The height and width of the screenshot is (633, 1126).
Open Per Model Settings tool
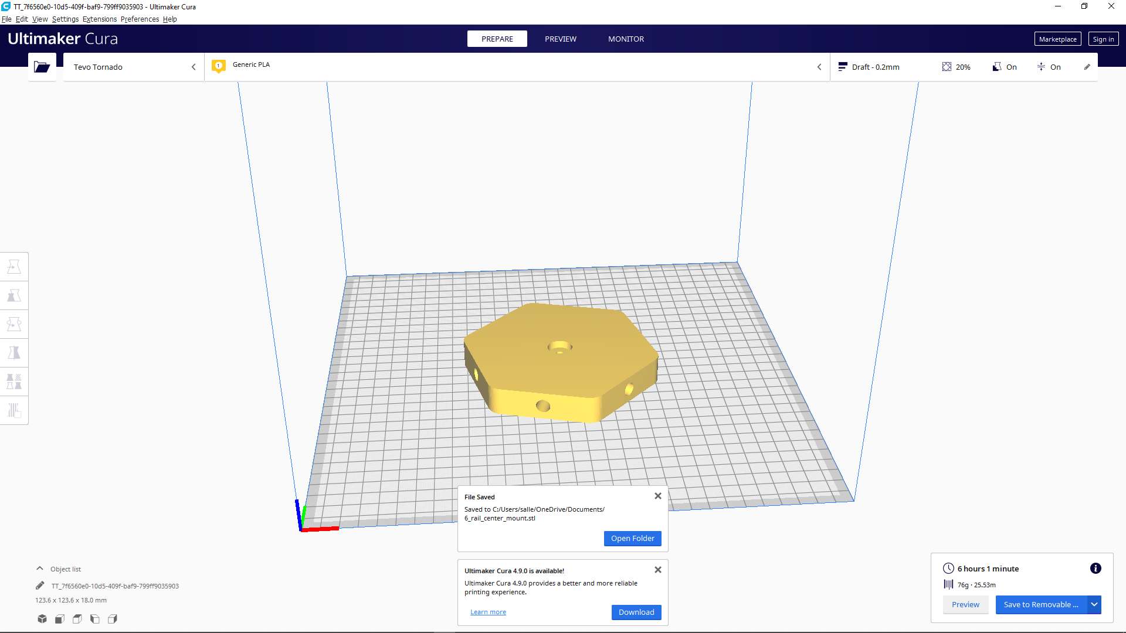point(14,382)
